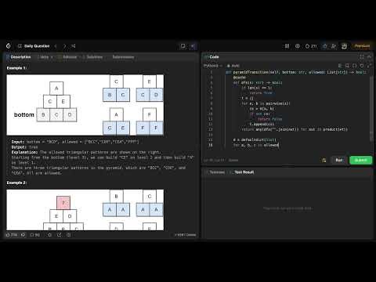Reset code to default with reset icon
Screen dimensions: 376x282
coord(362,66)
